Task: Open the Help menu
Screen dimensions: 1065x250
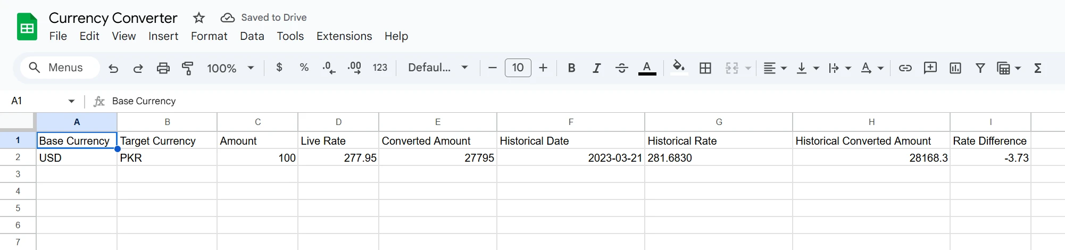Action: click(396, 36)
